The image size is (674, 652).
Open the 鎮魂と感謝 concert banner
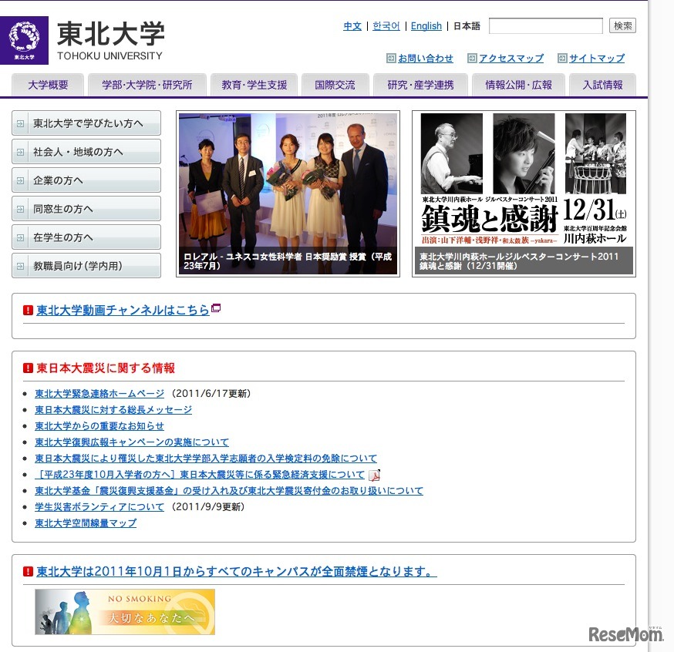pyautogui.click(x=524, y=193)
